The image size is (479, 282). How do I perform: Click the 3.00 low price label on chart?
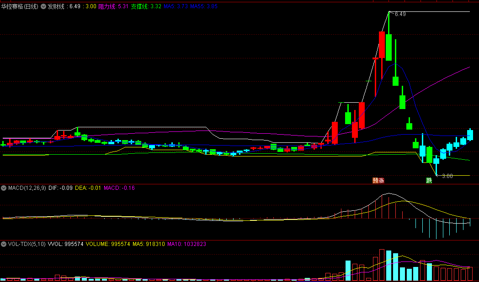click(447, 176)
